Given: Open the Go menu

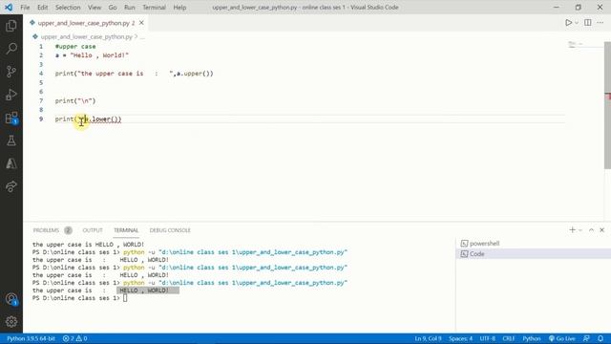Looking at the screenshot, I should tap(113, 8).
